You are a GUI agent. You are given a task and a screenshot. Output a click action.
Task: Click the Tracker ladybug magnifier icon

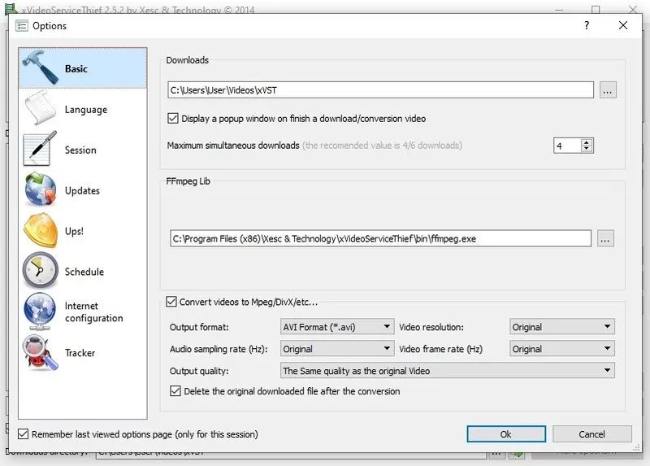(x=40, y=352)
